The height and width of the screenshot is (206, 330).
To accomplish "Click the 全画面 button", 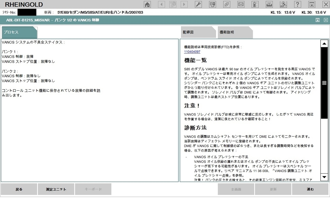I will pos(236,189).
